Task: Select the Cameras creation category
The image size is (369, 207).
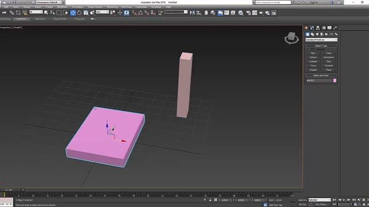Action: point(322,34)
